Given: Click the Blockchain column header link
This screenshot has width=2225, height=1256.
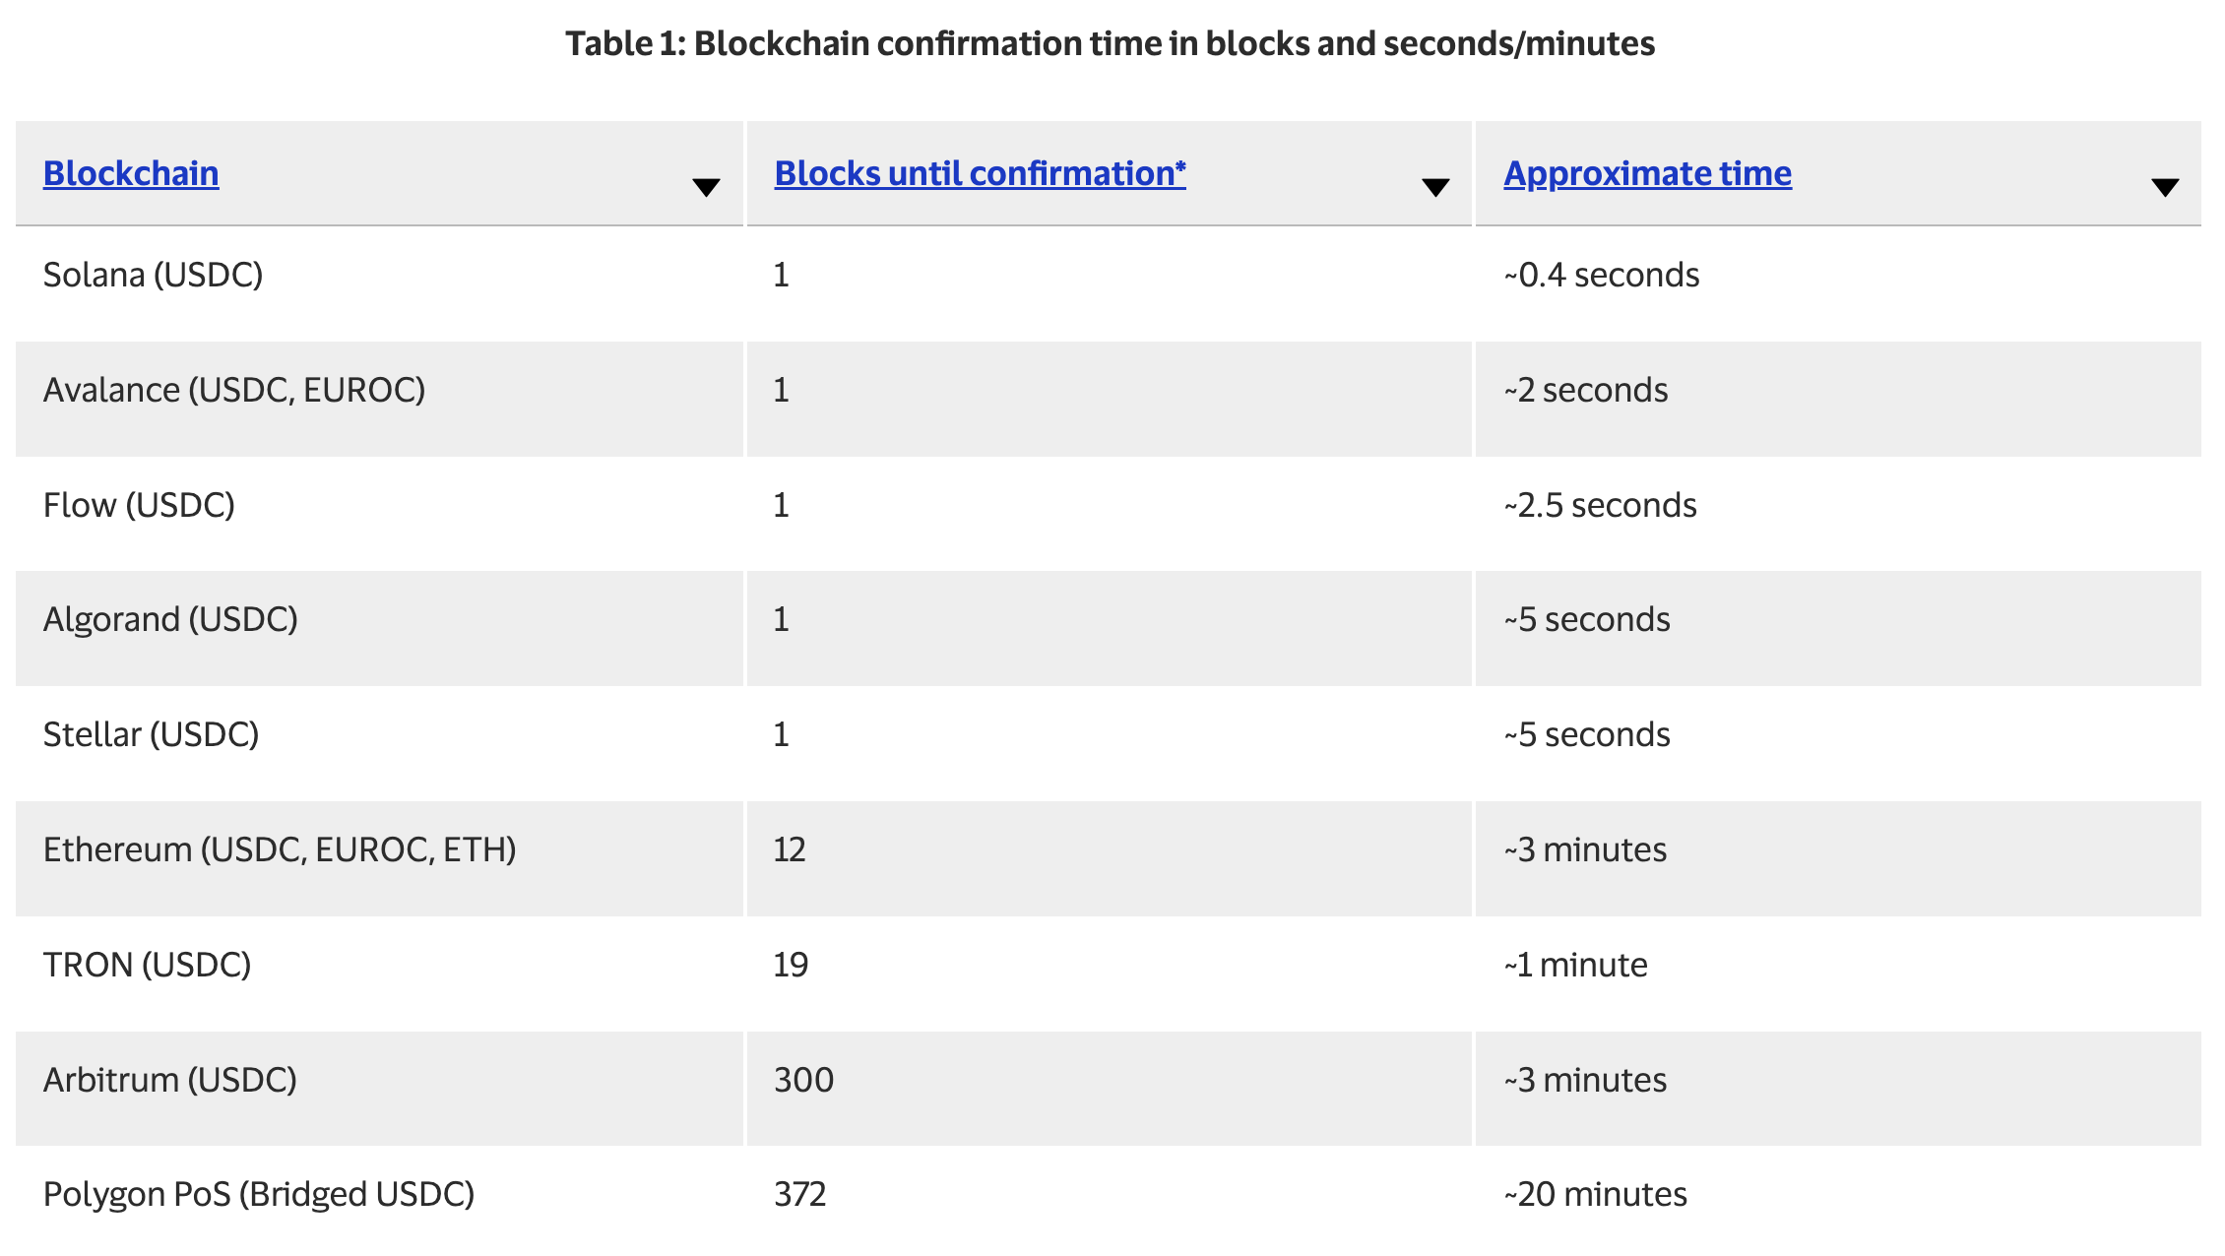Looking at the screenshot, I should click(x=131, y=173).
